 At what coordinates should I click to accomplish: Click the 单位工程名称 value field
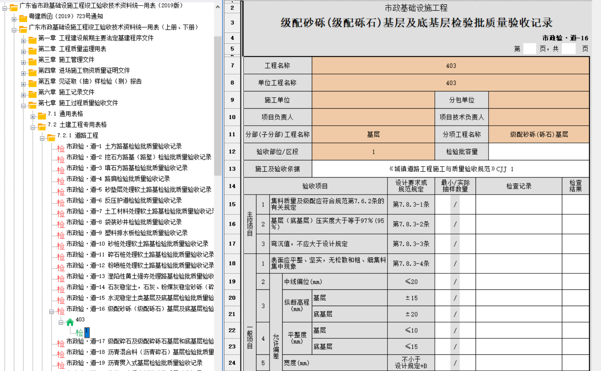tap(451, 83)
